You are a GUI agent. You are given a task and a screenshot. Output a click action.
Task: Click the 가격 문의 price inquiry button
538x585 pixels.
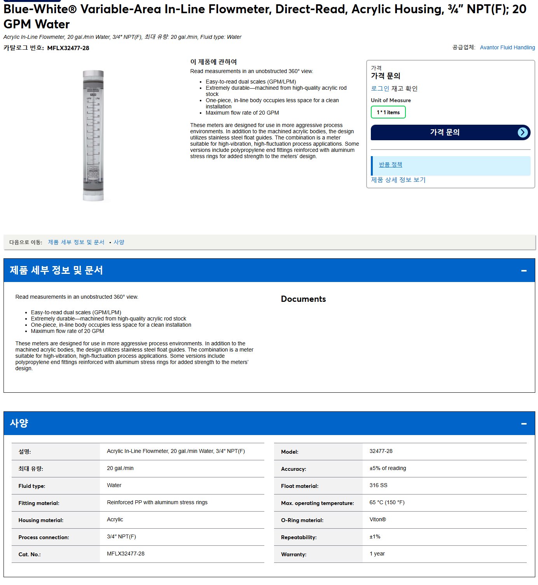tap(451, 132)
